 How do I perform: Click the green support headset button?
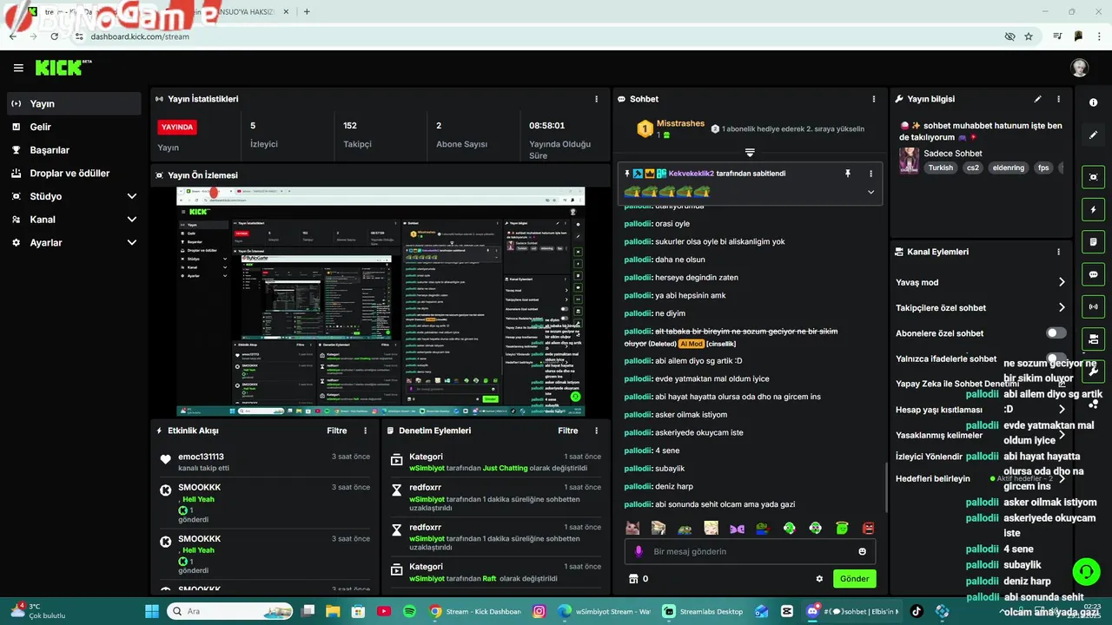coord(1086,571)
